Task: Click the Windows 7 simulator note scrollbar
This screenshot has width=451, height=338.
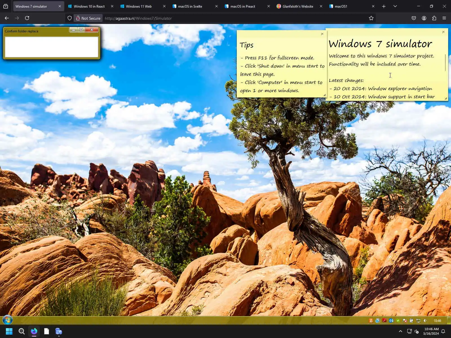Action: [x=445, y=63]
